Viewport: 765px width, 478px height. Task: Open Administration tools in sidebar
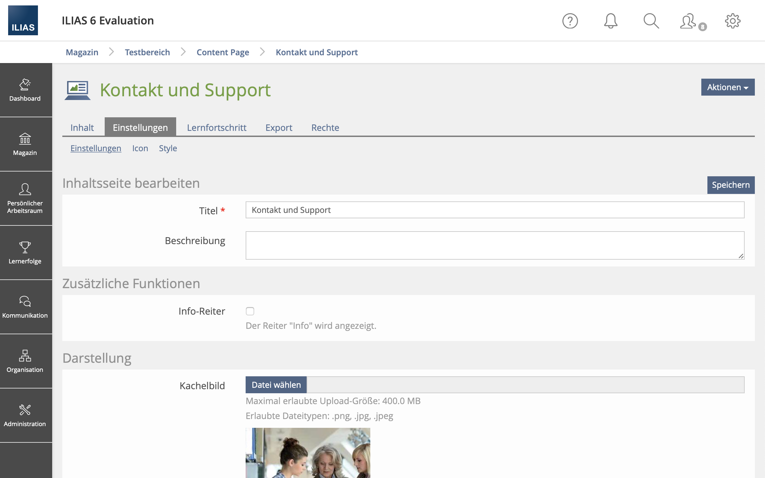[x=25, y=416]
